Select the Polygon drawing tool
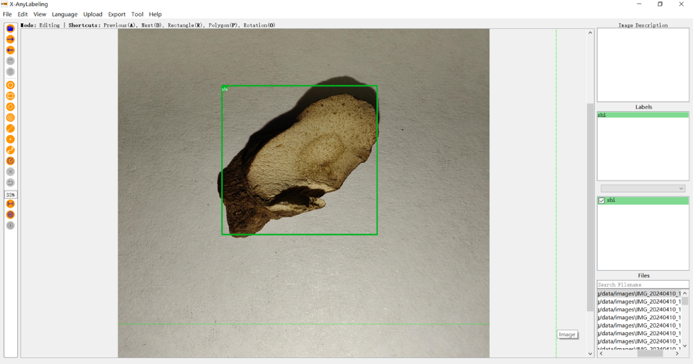 point(10,85)
